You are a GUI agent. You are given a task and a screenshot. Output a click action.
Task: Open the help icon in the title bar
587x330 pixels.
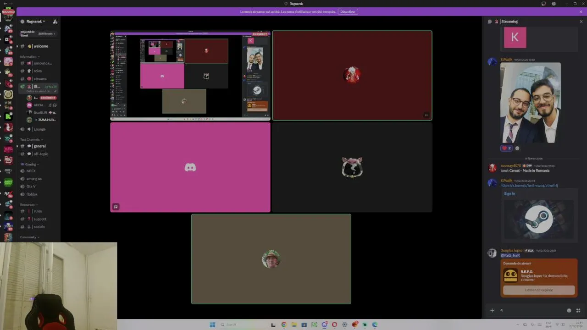tap(554, 4)
